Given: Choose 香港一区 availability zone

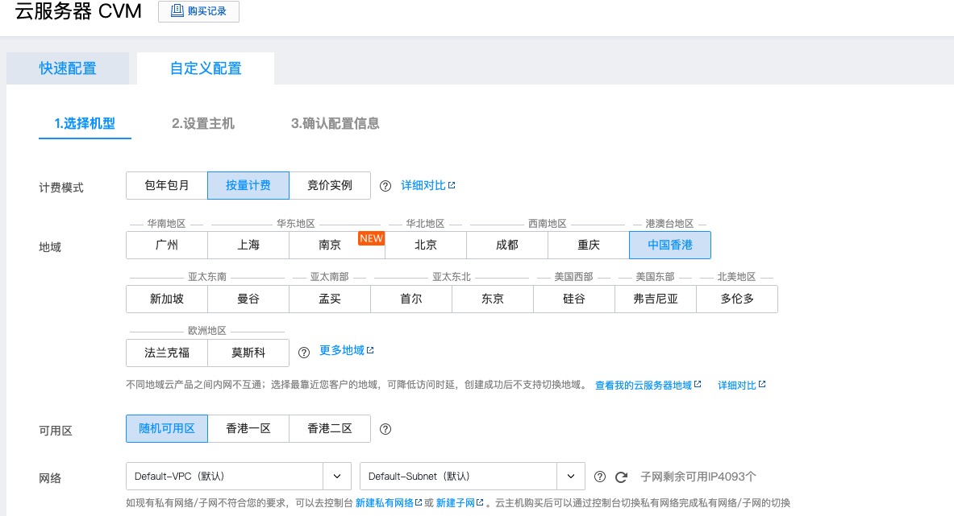Looking at the screenshot, I should pos(248,428).
